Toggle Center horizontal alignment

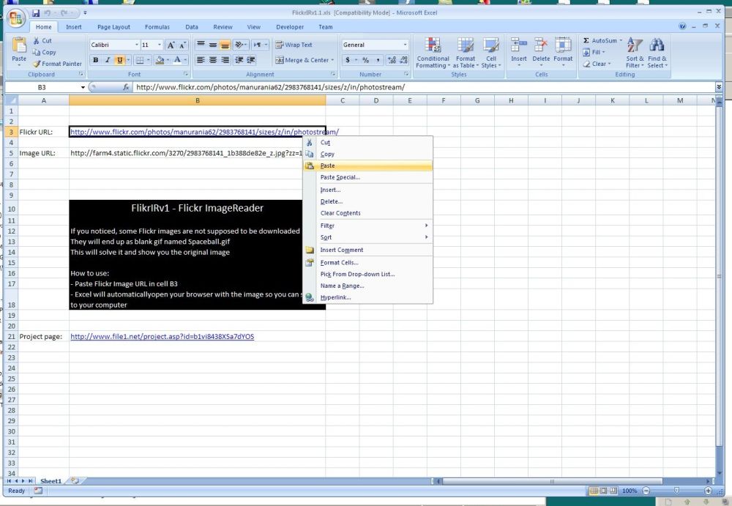point(213,60)
